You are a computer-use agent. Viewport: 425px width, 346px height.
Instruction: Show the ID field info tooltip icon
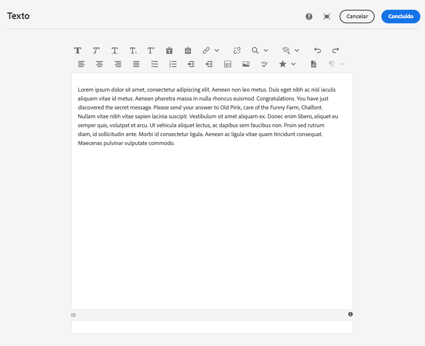(x=350, y=314)
